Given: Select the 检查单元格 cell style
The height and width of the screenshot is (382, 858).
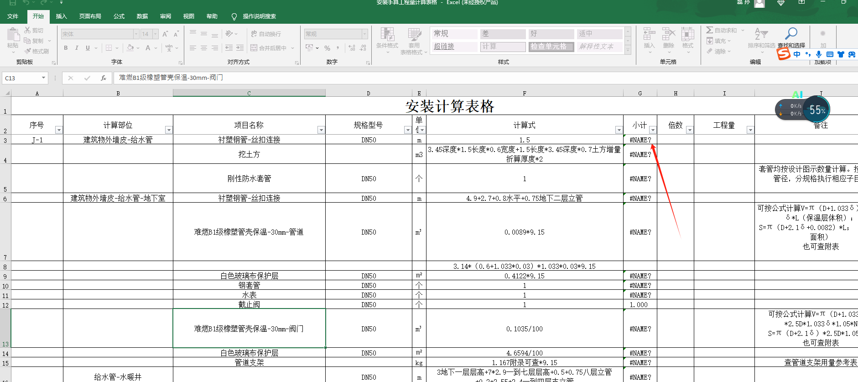Looking at the screenshot, I should 551,47.
